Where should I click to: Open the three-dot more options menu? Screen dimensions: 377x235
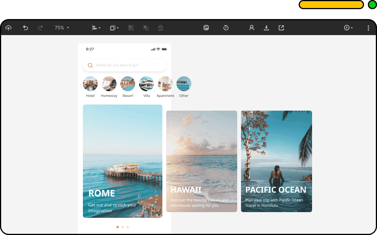pyautogui.click(x=368, y=28)
